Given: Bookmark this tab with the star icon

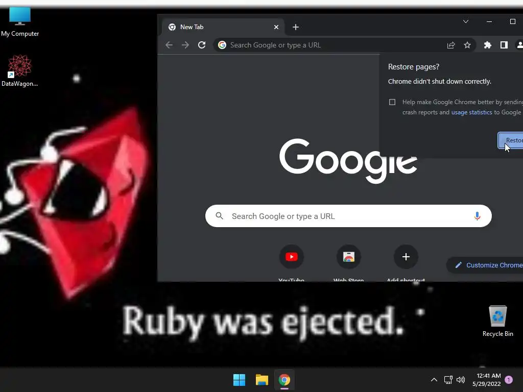Looking at the screenshot, I should [467, 45].
